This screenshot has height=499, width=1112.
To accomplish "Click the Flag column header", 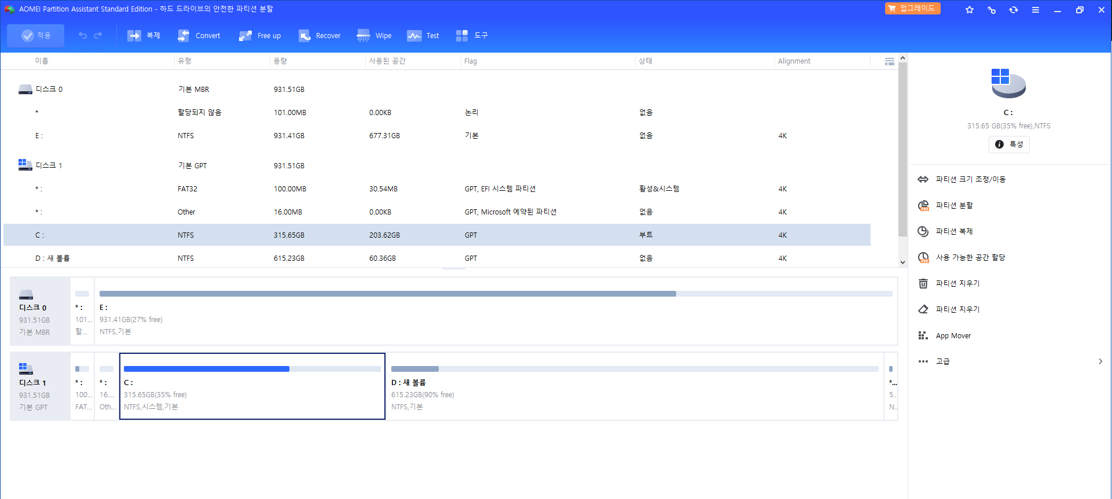I will tap(471, 61).
